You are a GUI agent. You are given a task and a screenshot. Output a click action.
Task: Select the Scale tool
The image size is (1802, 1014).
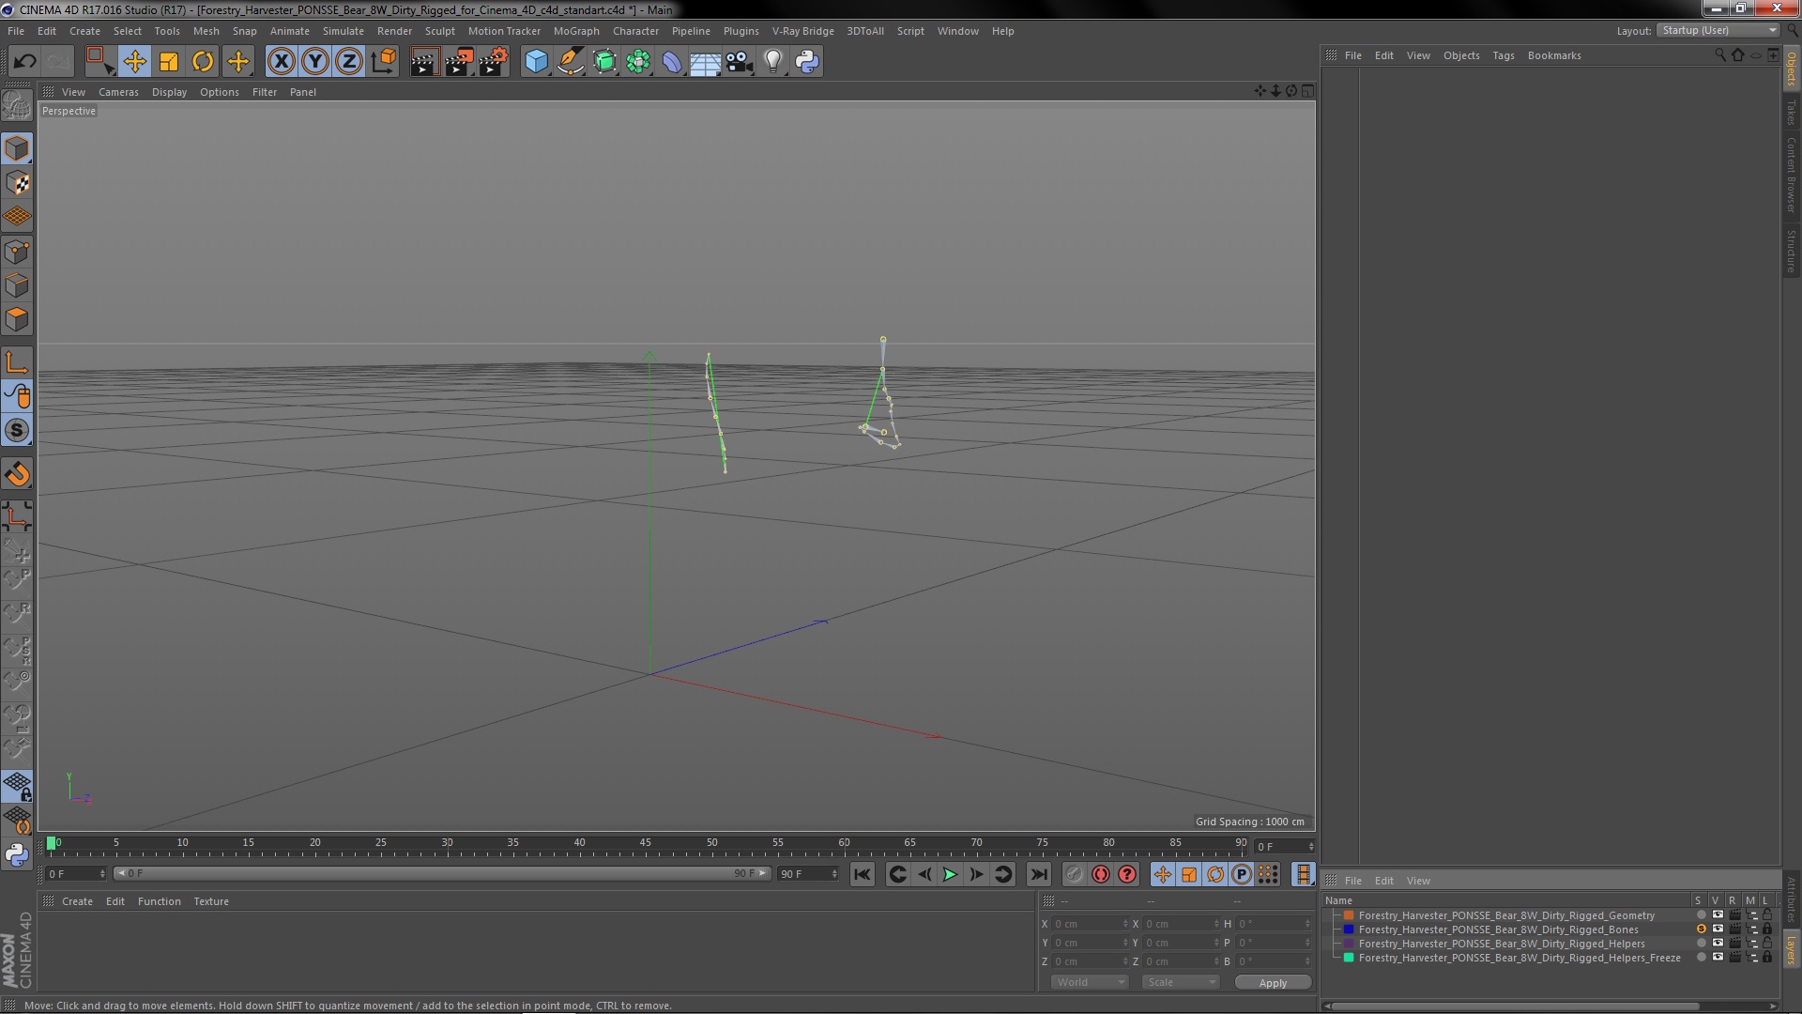169,62
